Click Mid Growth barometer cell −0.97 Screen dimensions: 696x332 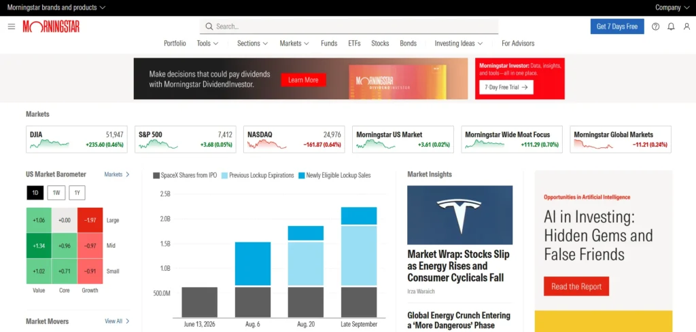click(90, 246)
